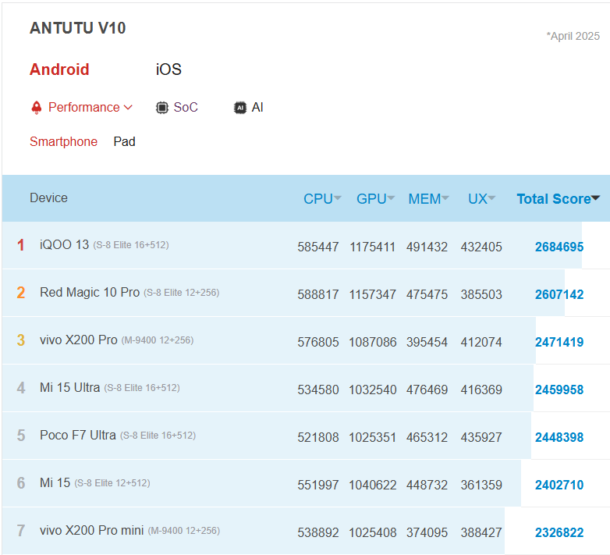Screen dimensions: 610x555
Task: Switch to the iOS tab
Action: (168, 69)
